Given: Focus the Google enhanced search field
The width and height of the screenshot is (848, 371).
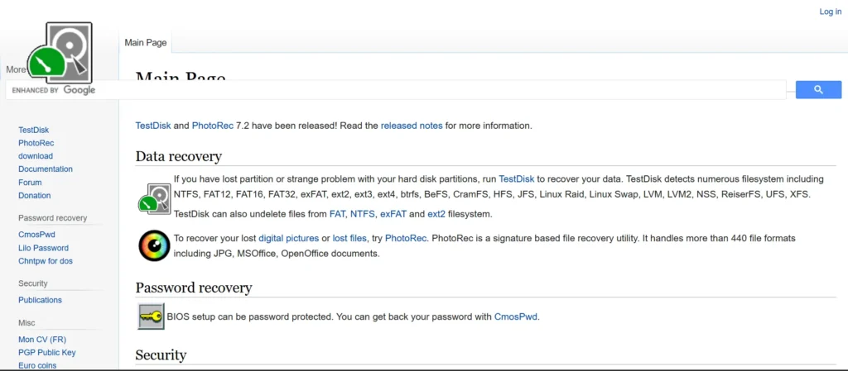Looking at the screenshot, I should pos(396,90).
